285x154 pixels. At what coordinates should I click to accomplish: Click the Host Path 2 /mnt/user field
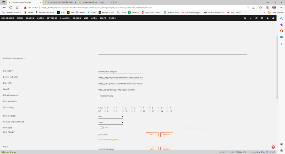(x=121, y=135)
